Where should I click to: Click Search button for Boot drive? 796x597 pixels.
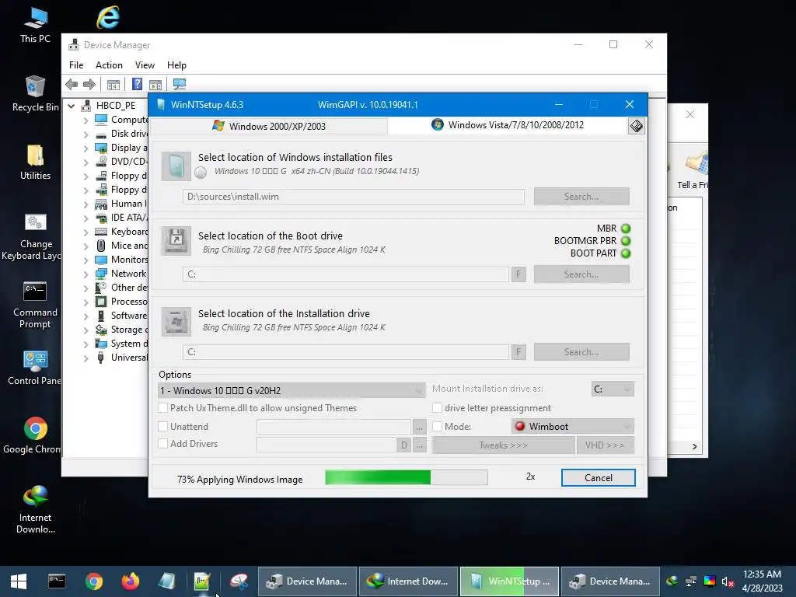581,274
